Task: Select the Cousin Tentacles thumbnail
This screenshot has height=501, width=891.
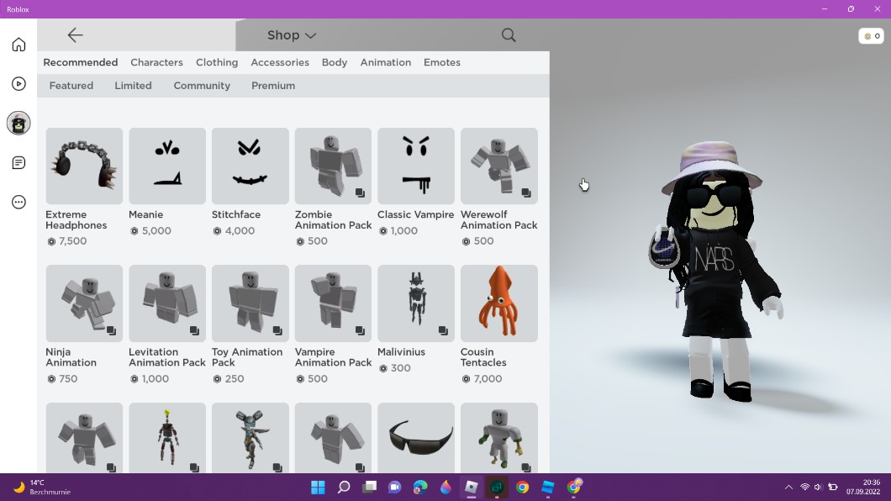Action: [498, 303]
